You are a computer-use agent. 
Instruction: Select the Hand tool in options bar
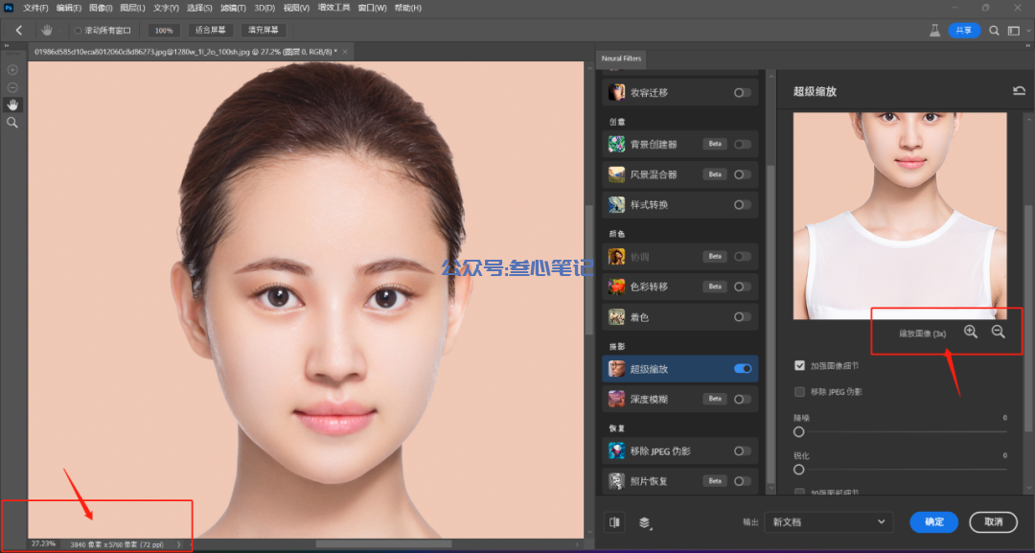tap(47, 31)
